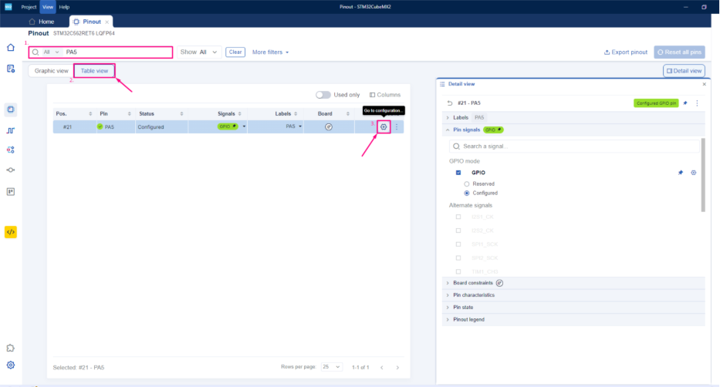Open three-dot menu in Detail view header

click(697, 103)
